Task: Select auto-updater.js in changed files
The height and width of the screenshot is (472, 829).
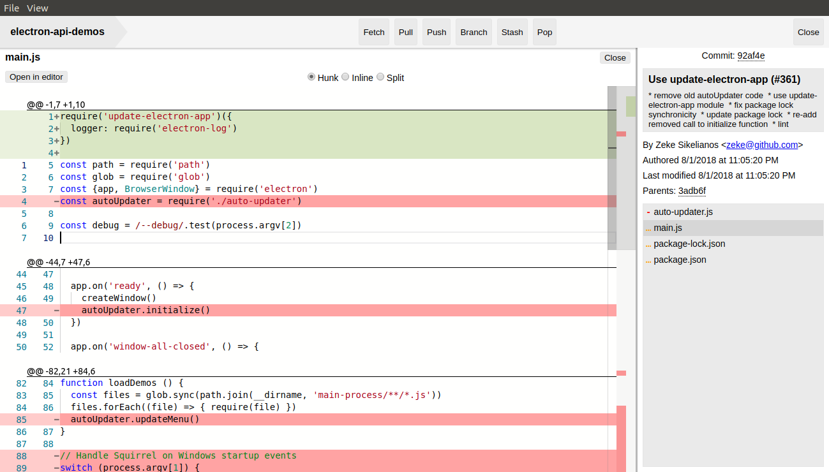Action: pos(733,212)
